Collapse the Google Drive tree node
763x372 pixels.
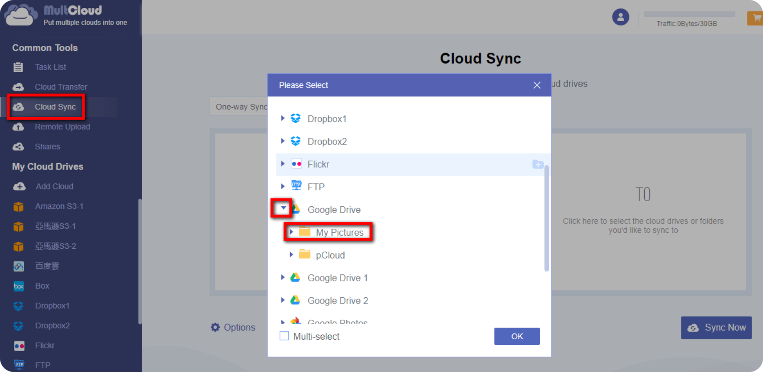[283, 208]
